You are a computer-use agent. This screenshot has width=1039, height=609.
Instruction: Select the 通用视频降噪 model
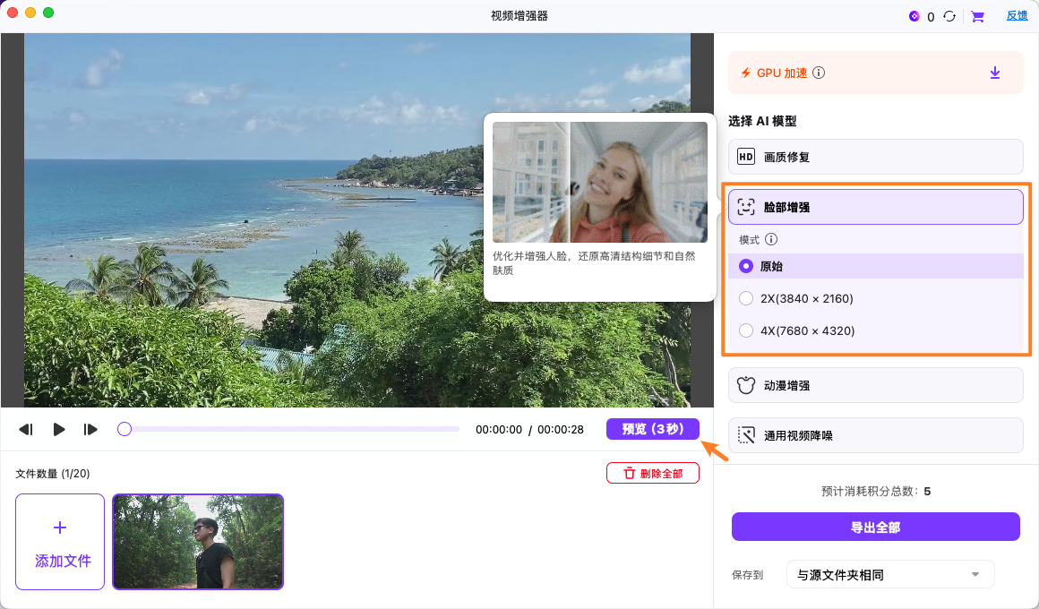(x=875, y=435)
